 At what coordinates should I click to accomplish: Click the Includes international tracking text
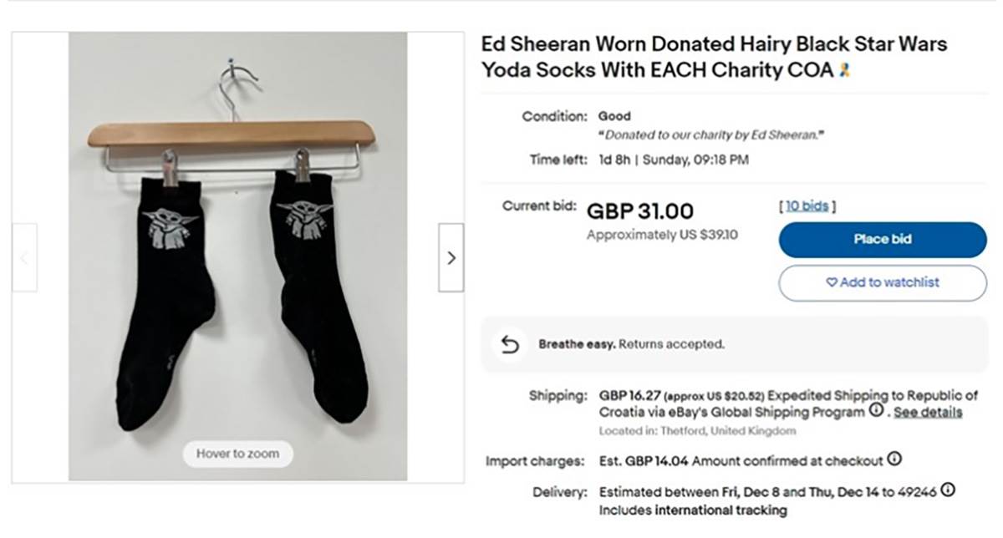pos(693,510)
